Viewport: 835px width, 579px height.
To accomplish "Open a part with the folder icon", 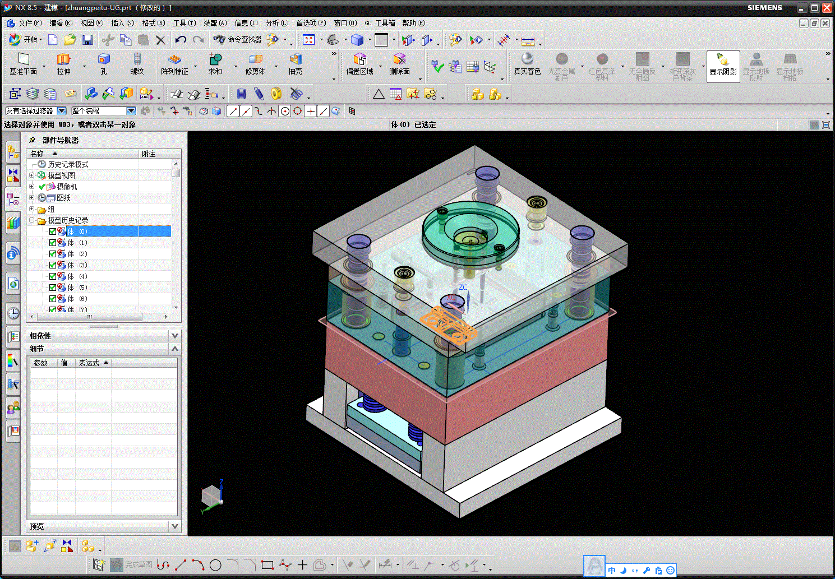I will [70, 39].
